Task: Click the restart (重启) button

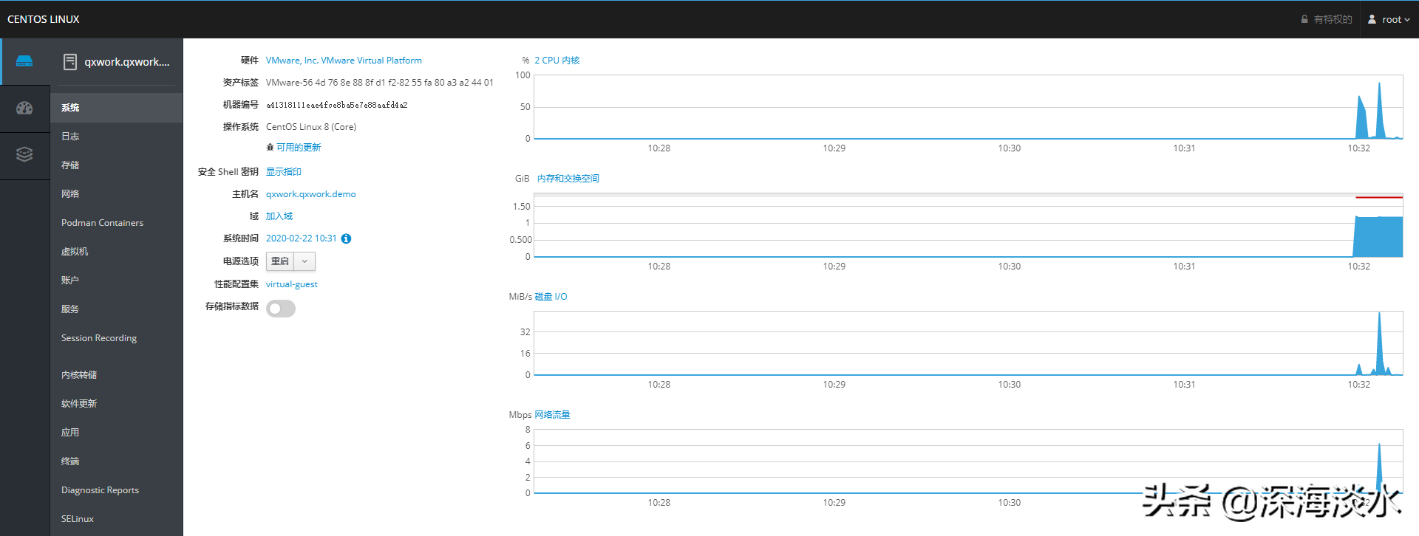Action: pyautogui.click(x=280, y=261)
